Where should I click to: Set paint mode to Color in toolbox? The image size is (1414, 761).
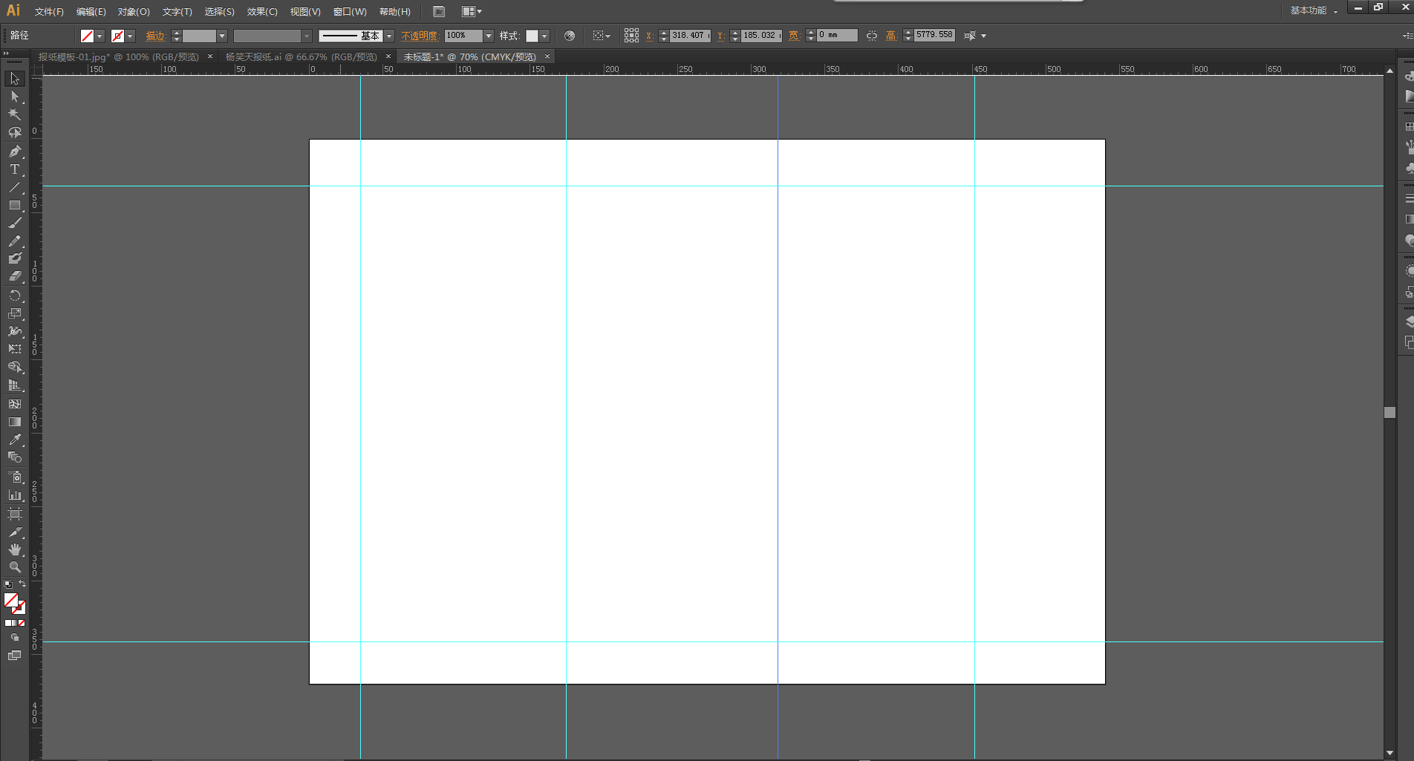(8, 623)
